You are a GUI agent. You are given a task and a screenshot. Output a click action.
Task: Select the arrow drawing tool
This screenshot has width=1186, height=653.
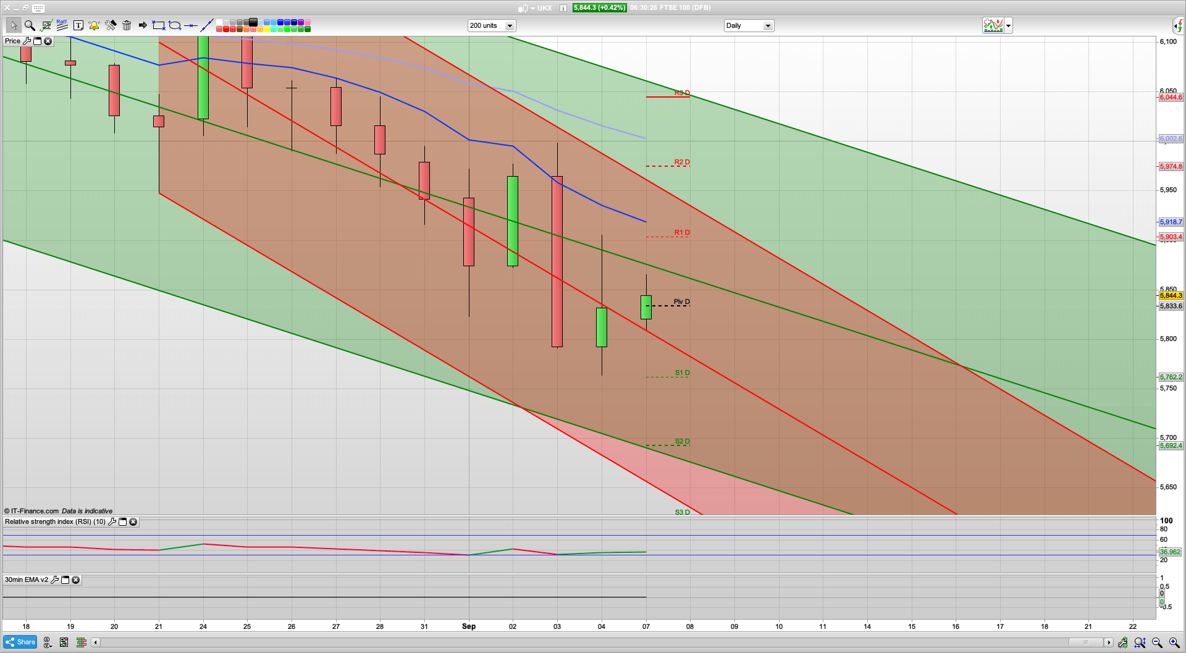click(142, 25)
